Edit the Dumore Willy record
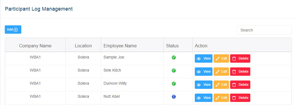This screenshot has width=296, height=105. click(x=221, y=85)
